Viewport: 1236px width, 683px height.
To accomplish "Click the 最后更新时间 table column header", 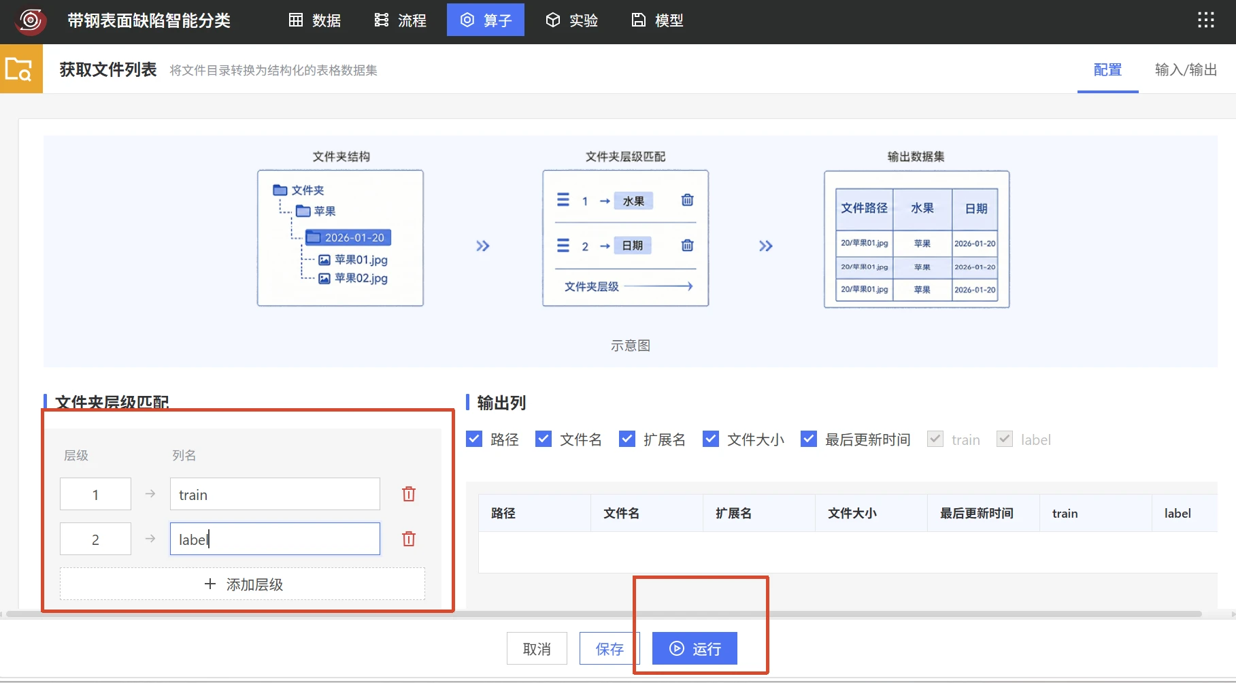I will tap(984, 513).
